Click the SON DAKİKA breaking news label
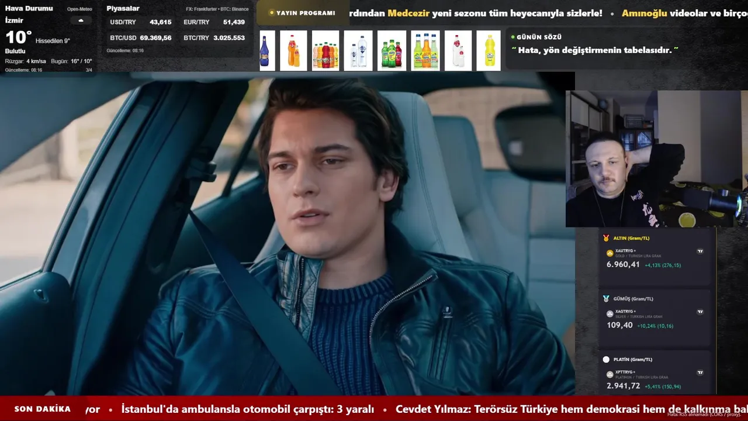748x421 pixels. point(43,409)
